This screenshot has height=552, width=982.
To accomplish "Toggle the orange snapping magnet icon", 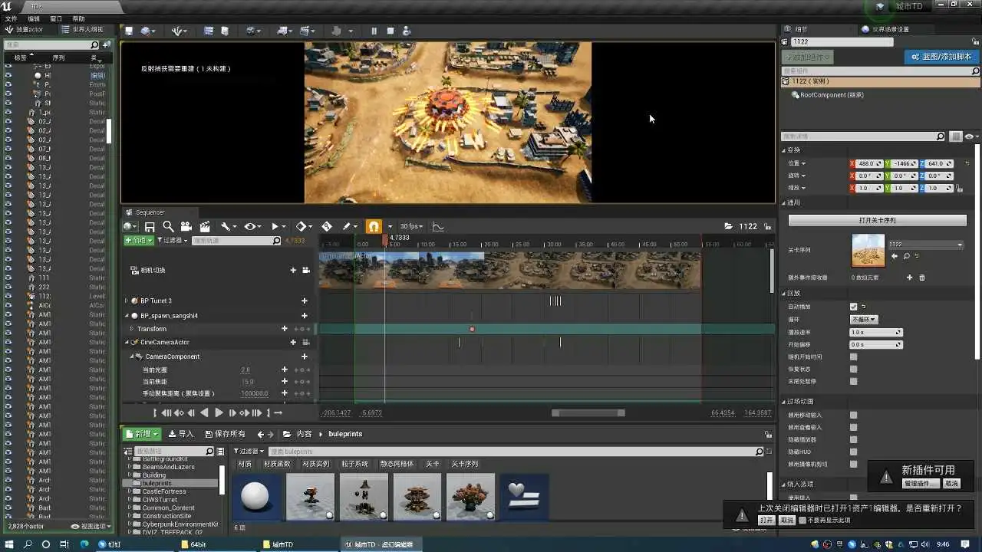I will tap(374, 227).
